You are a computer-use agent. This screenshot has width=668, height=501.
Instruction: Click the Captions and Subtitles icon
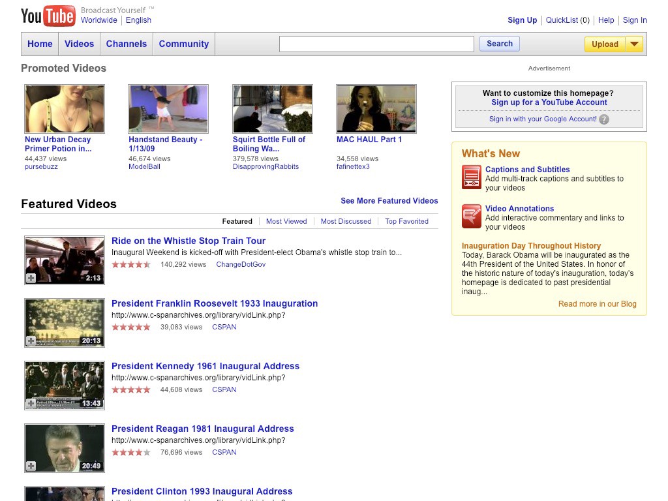click(471, 177)
